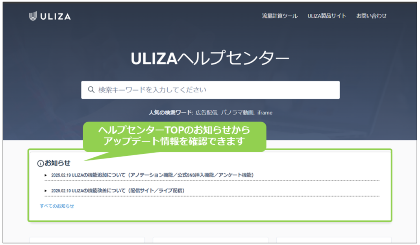Click the magnifier icon in the search box
The width and height of the screenshot is (420, 245).
tap(91, 90)
